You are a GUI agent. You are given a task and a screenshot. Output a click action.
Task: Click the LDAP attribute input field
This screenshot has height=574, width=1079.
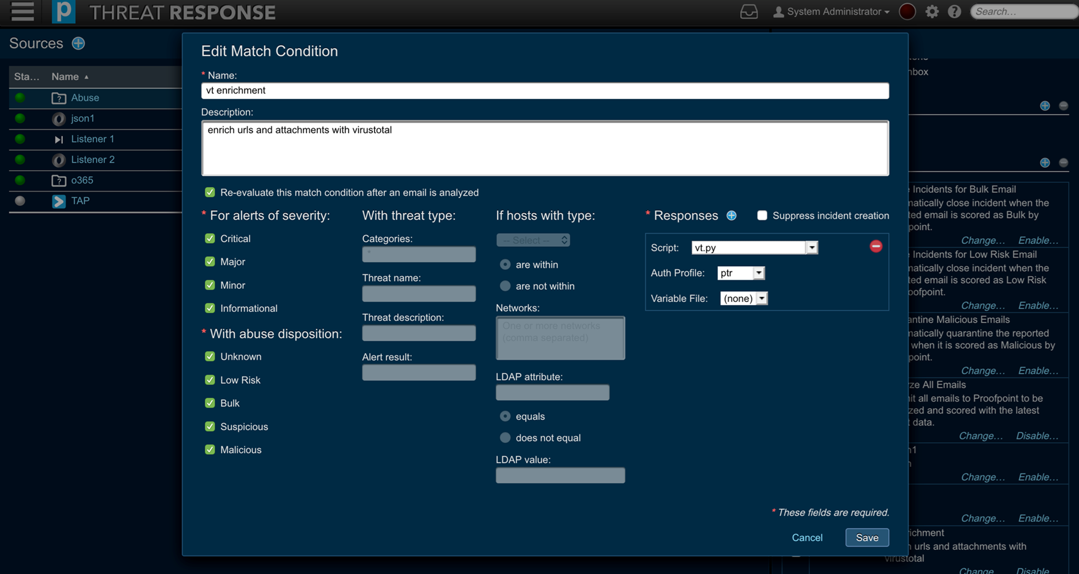tap(552, 393)
